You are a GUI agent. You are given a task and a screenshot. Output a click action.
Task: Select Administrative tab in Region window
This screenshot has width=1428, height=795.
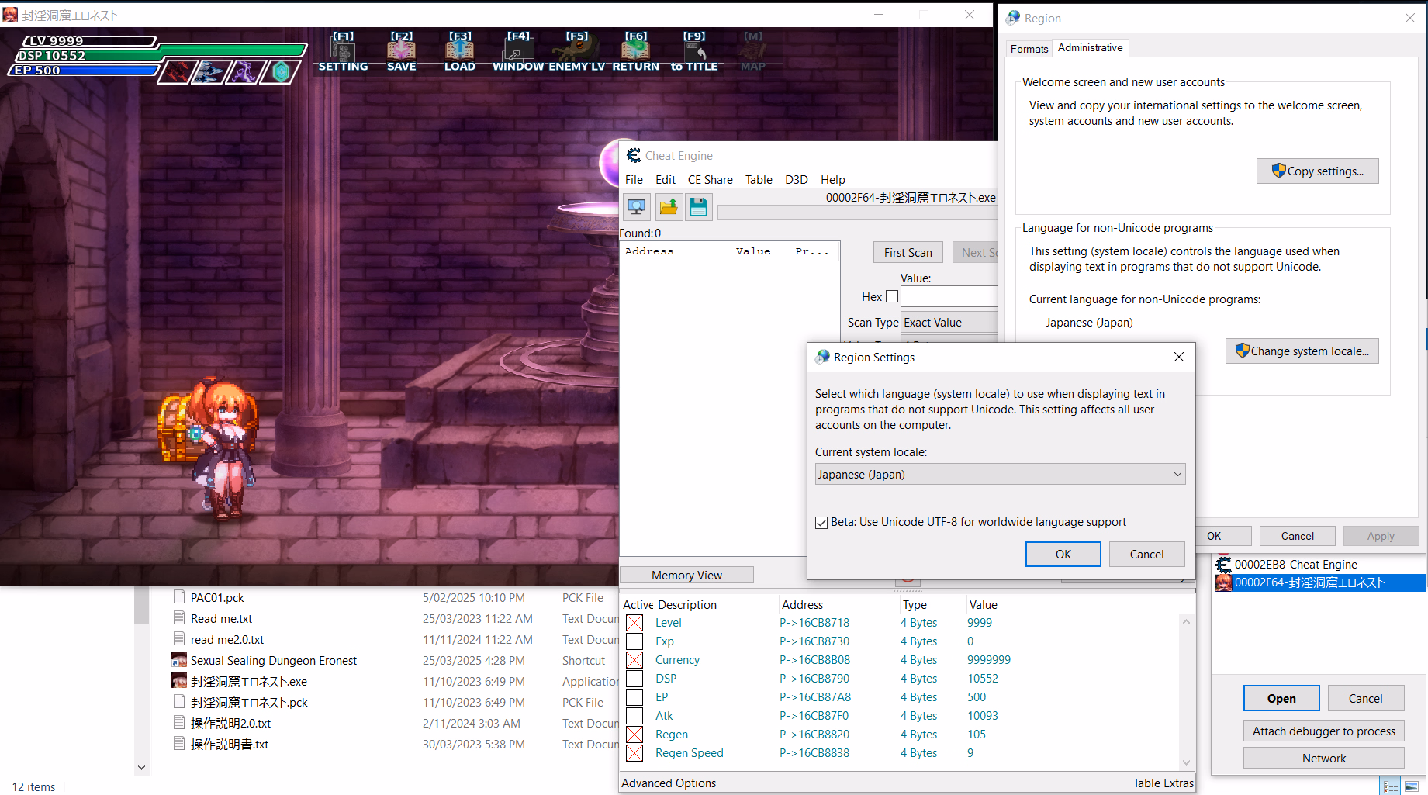tap(1090, 47)
